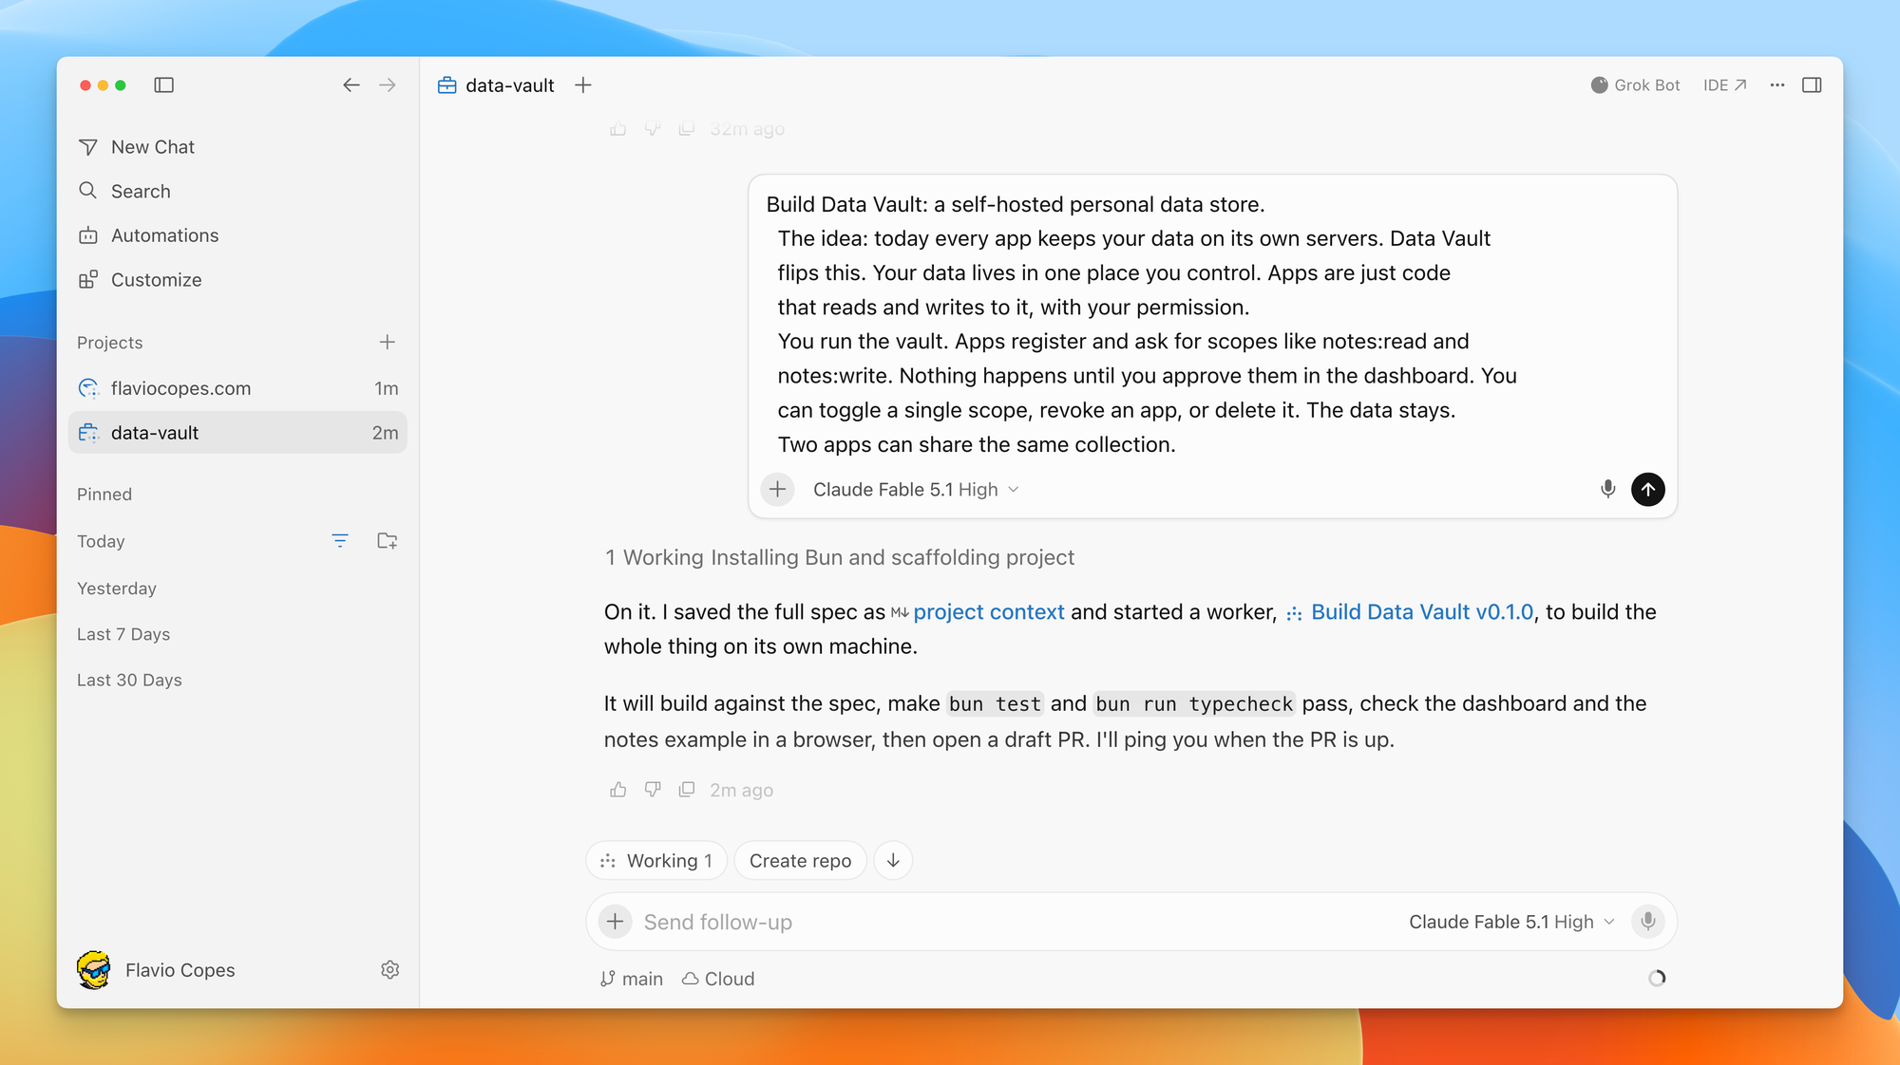The height and width of the screenshot is (1065, 1900).
Task: Click the Working 1 status chip
Action: 656,861
